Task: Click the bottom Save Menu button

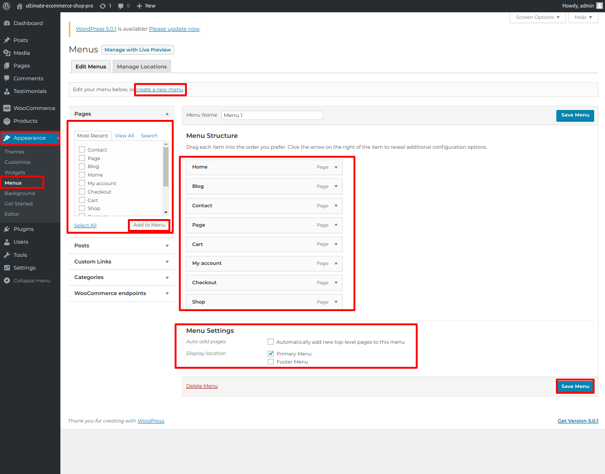Action: point(575,386)
